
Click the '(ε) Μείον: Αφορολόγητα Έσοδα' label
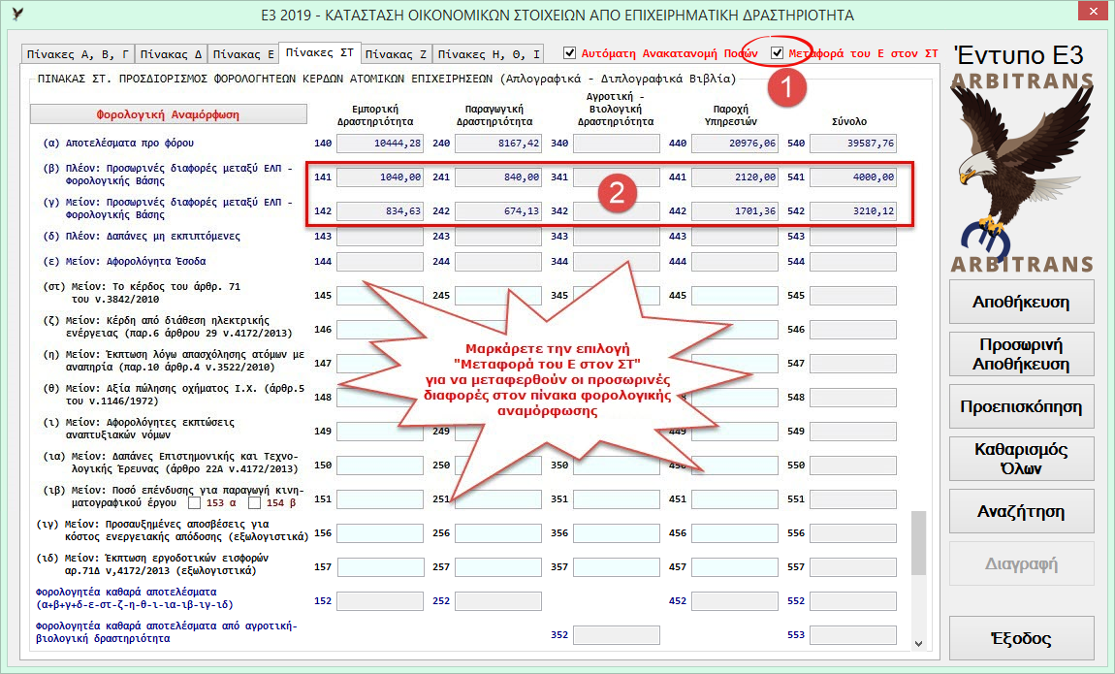click(124, 262)
